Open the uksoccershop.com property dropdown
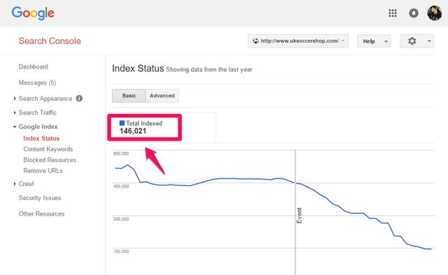This screenshot has width=448, height=275. (x=298, y=41)
